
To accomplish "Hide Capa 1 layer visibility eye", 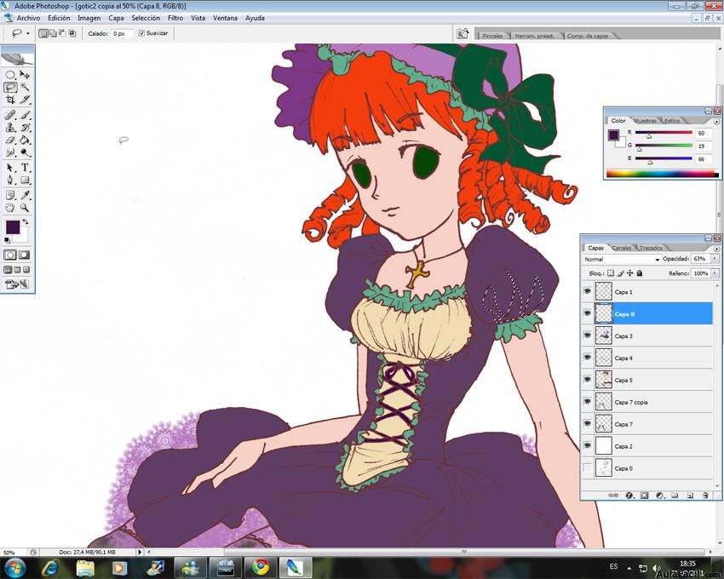I will tap(588, 291).
